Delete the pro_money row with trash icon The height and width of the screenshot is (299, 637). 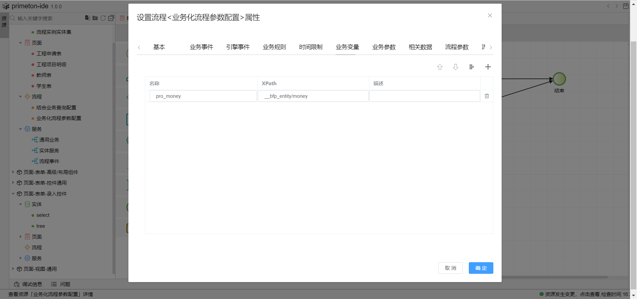pos(487,96)
